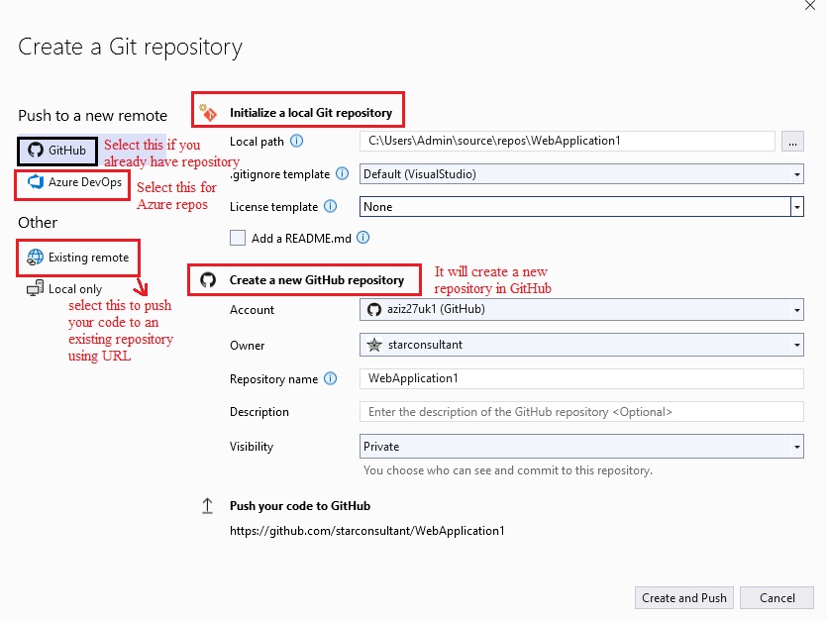827x621 pixels.
Task: Browse for local path with ellipsis button
Action: pos(792,142)
